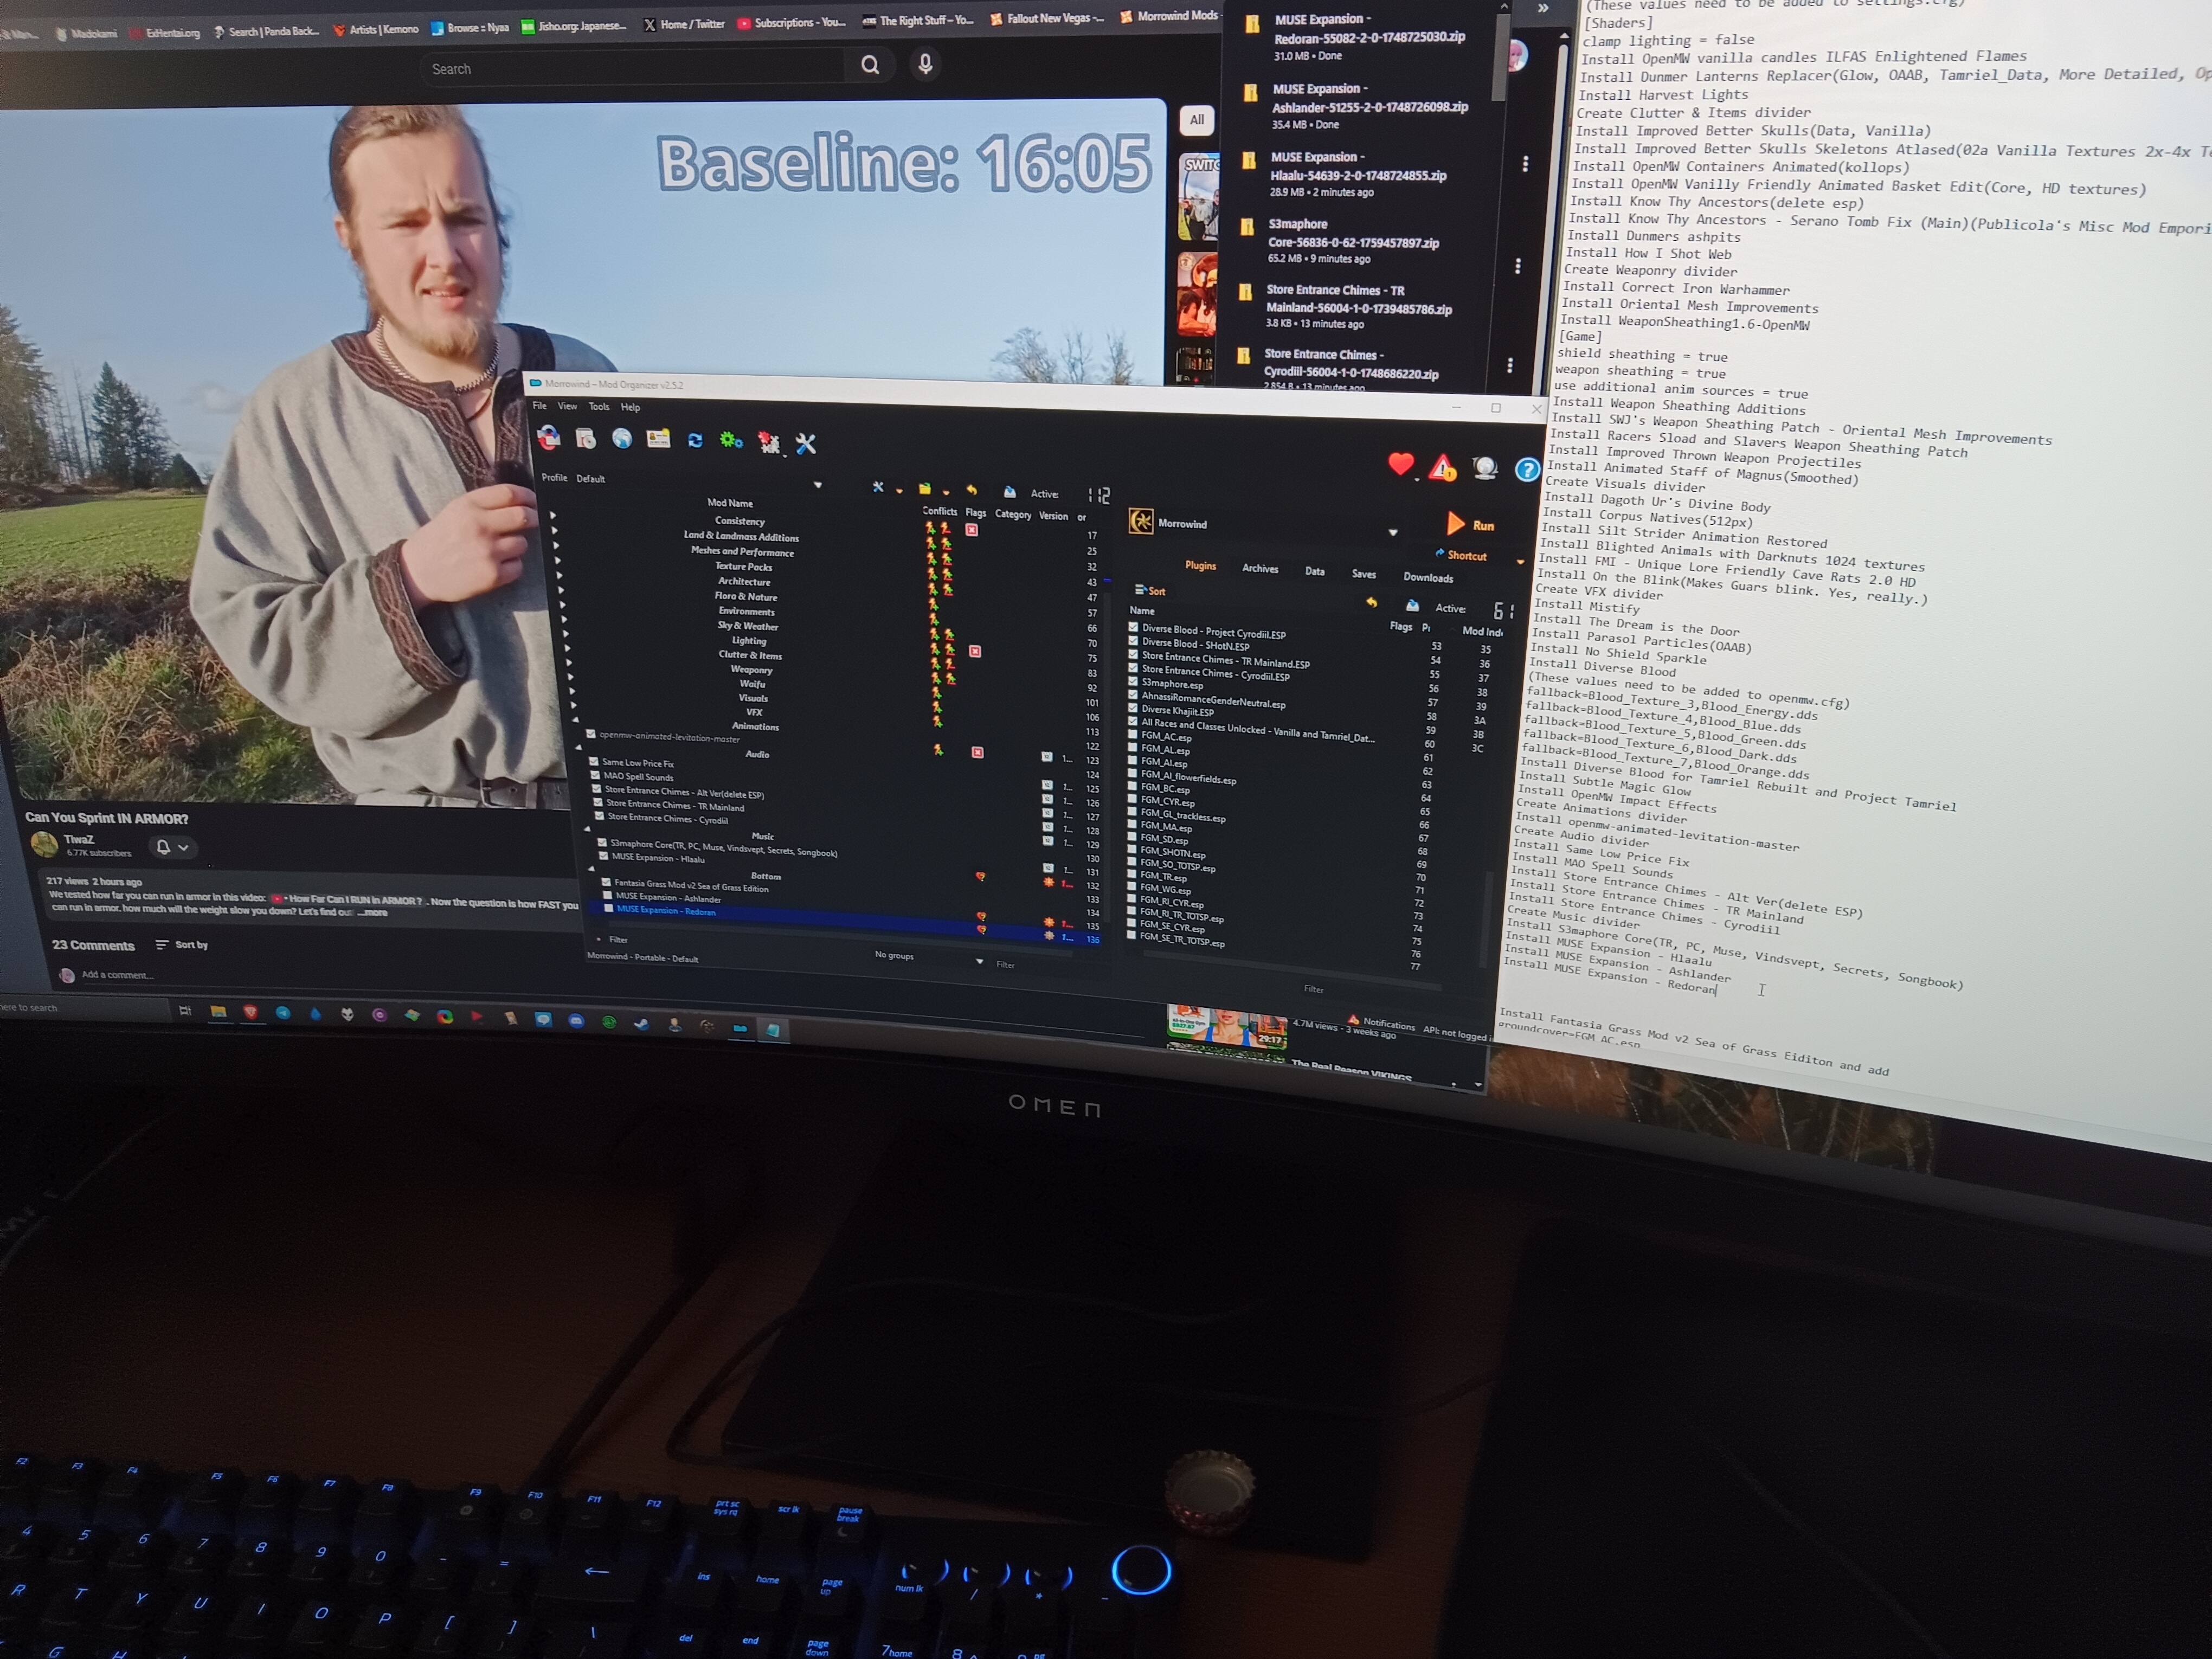This screenshot has width=2212, height=1659.
Task: Expand the Texture Packs separator
Action: pos(558,561)
